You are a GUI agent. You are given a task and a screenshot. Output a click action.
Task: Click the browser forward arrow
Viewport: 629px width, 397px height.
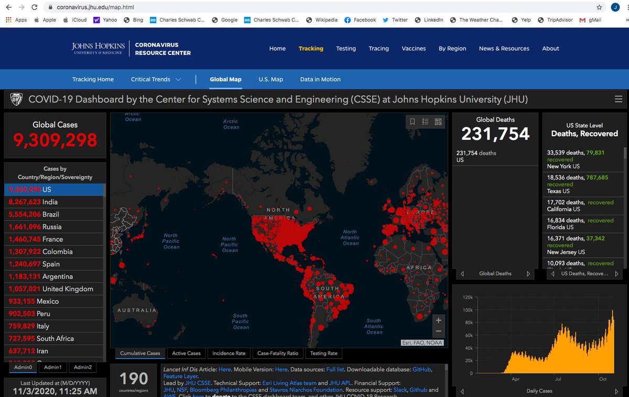(21, 7)
